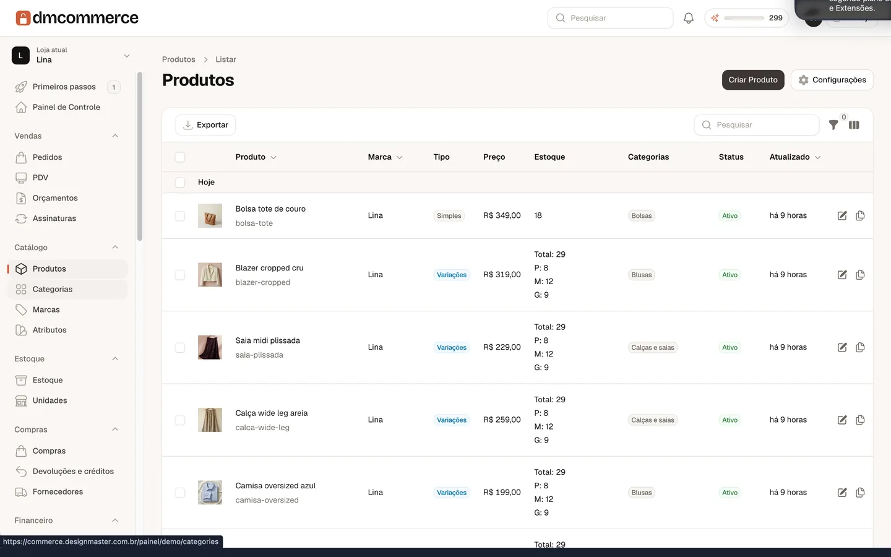891x557 pixels.
Task: Check the select-all checkbox in header
Action: tap(180, 157)
